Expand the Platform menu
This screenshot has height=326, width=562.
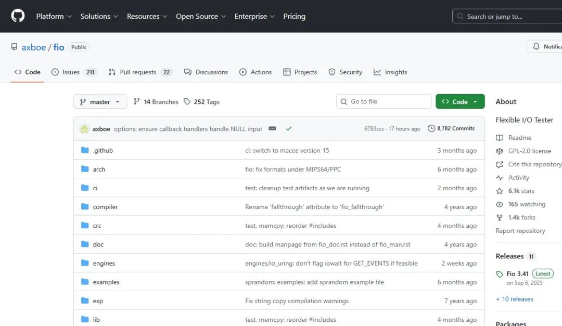click(x=54, y=16)
